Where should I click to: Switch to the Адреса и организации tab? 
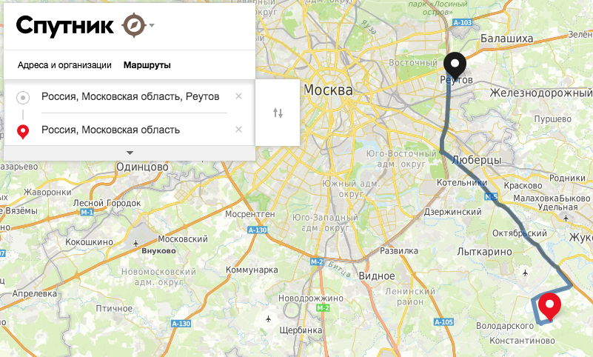tap(64, 65)
